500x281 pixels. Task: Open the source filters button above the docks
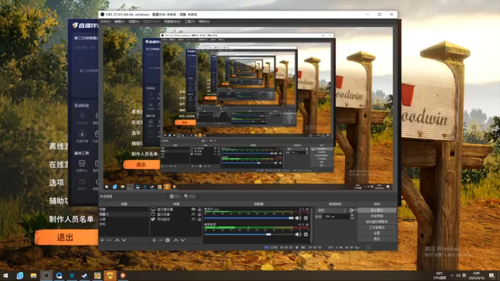click(x=190, y=197)
